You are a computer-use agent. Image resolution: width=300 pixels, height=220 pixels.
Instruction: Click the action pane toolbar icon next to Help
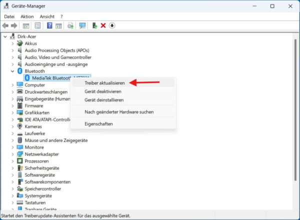[58, 25]
